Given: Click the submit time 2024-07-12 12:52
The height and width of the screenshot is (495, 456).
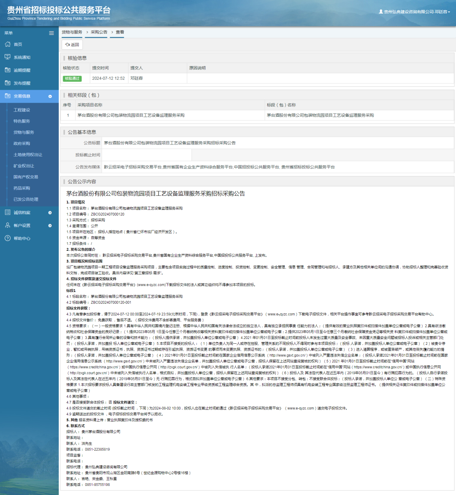Looking at the screenshot, I should (108, 78).
